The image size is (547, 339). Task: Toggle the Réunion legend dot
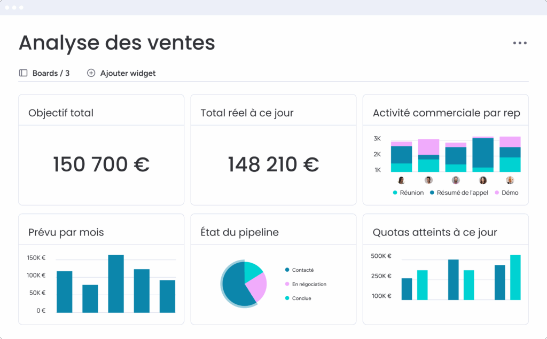[x=395, y=193]
